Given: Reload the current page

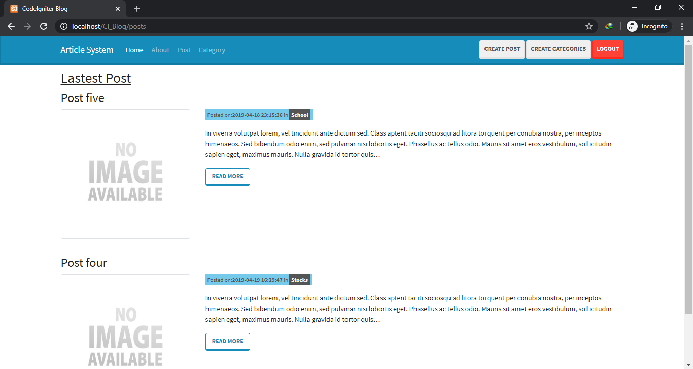Looking at the screenshot, I should [x=44, y=26].
